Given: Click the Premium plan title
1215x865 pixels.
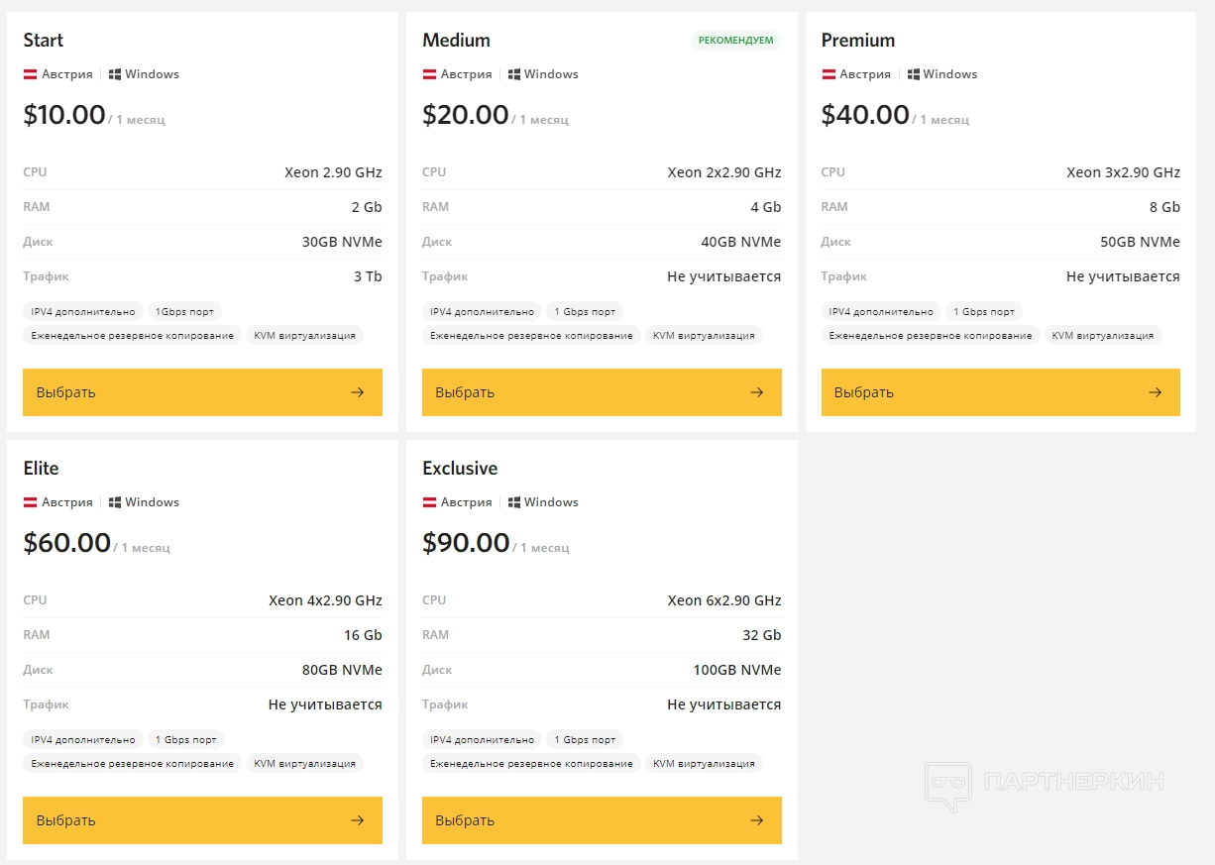Looking at the screenshot, I should (x=858, y=41).
